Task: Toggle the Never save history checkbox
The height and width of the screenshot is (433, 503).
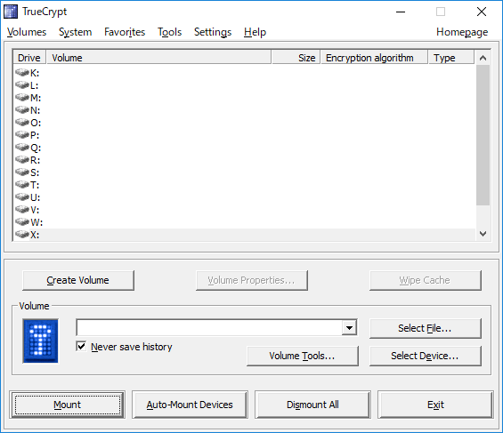Action: [x=82, y=346]
